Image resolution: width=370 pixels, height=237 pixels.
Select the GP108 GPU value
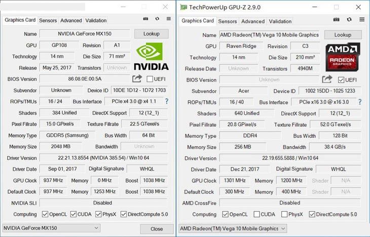(59, 45)
